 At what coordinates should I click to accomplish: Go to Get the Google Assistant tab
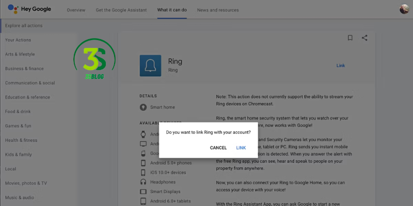pos(121,10)
